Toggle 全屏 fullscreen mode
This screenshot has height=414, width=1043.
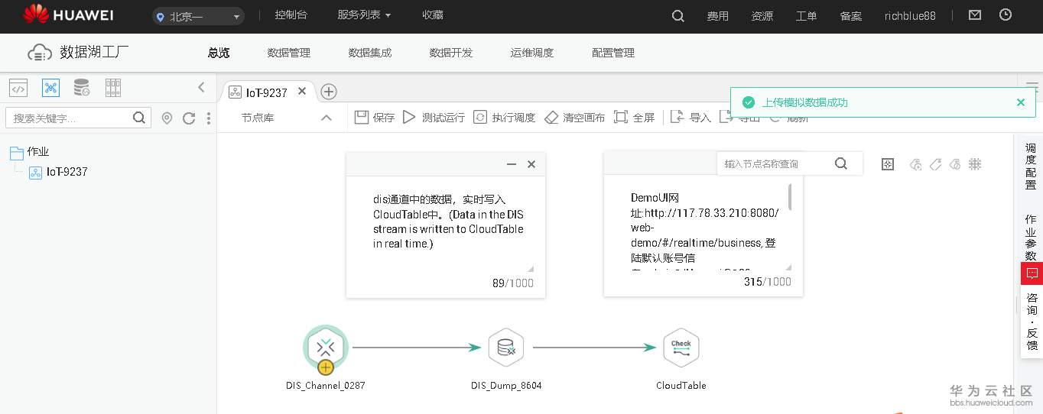click(635, 118)
